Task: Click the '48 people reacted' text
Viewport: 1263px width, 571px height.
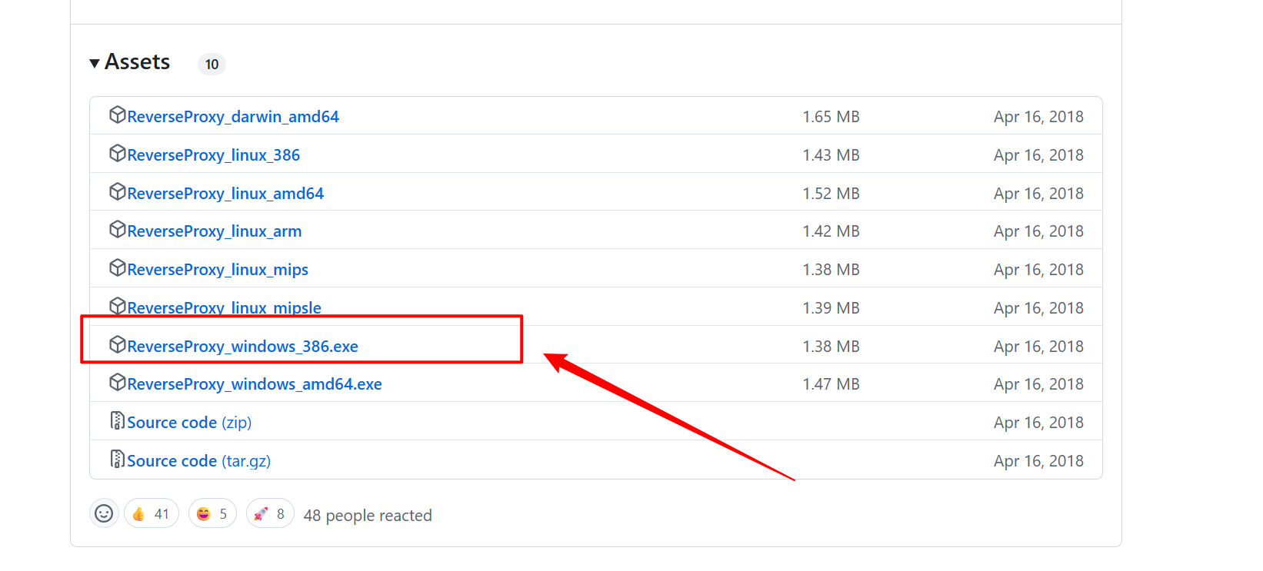Action: (368, 516)
